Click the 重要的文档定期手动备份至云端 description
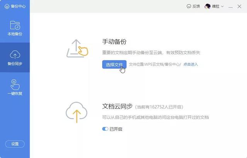 coord(151,52)
